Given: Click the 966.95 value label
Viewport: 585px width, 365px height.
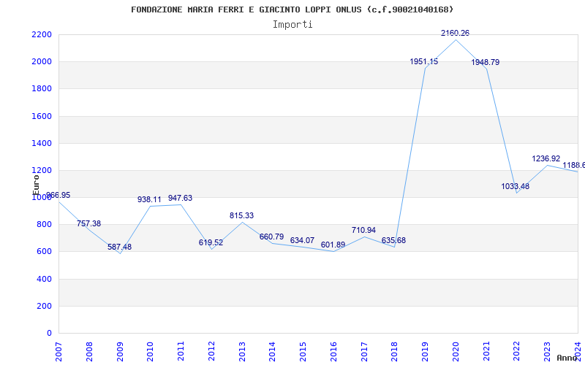Looking at the screenshot, I should click(58, 196).
